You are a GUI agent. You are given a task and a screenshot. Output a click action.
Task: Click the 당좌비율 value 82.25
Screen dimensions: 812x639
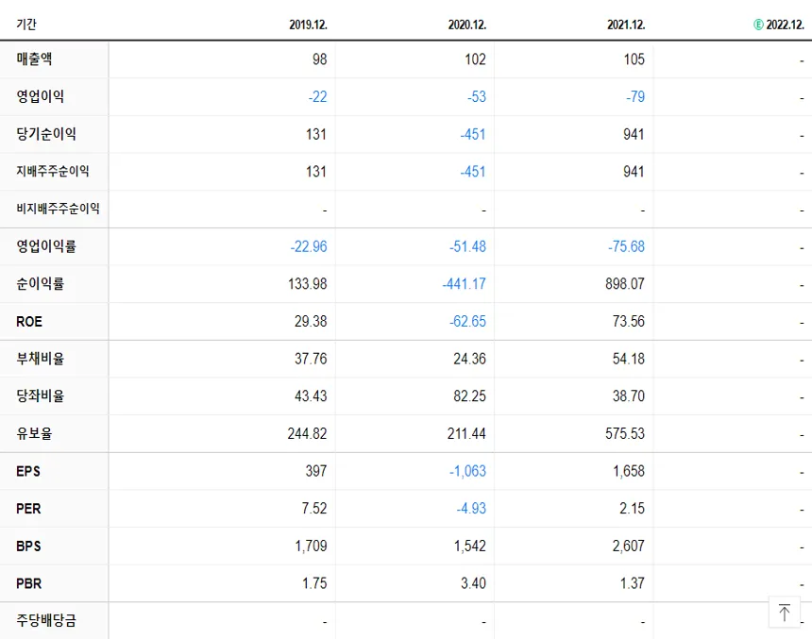coord(469,396)
